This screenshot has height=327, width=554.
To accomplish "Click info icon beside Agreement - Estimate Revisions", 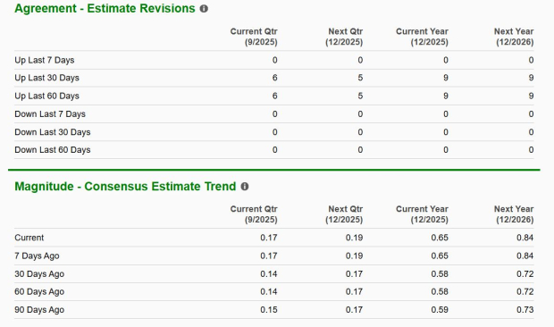I will pos(204,9).
